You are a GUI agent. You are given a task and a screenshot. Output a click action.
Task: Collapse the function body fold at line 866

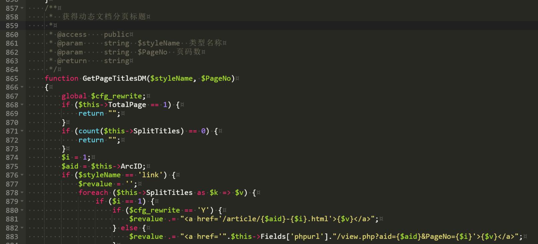22,87
